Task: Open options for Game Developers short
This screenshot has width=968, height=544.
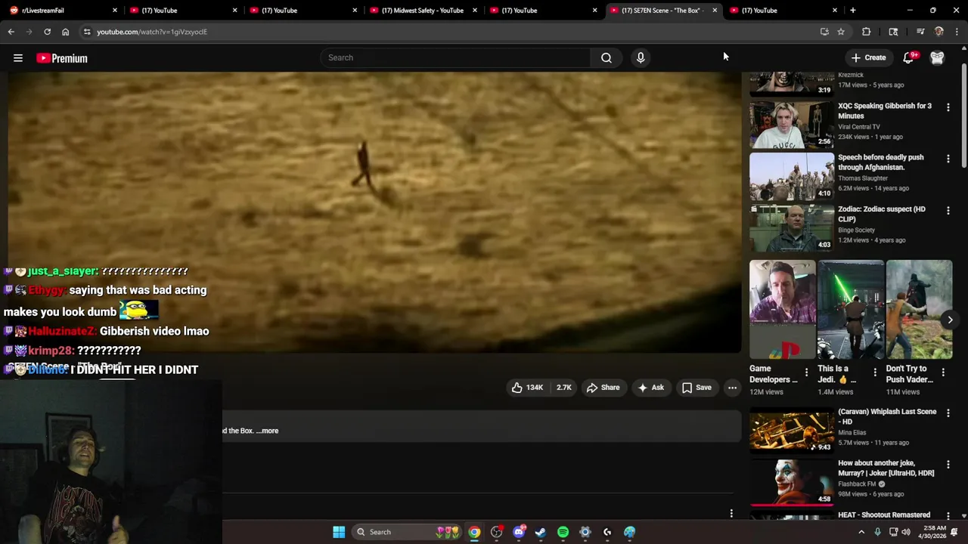Action: click(806, 372)
